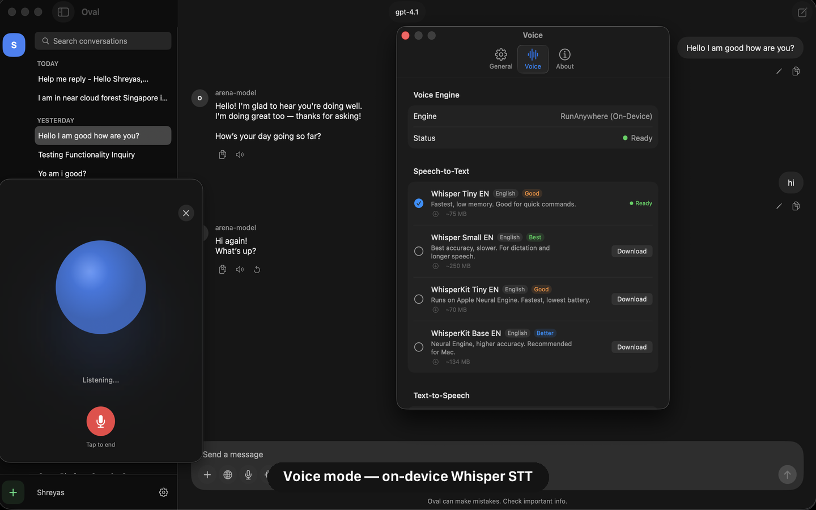Switch to the Voice settings tab

point(533,59)
